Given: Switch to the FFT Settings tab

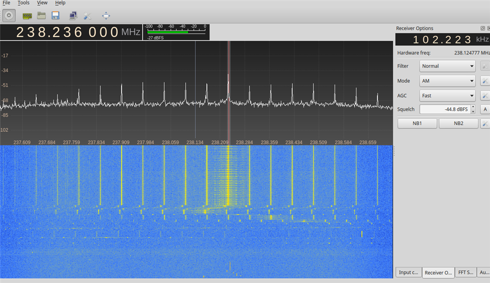Looking at the screenshot, I should pos(465,272).
